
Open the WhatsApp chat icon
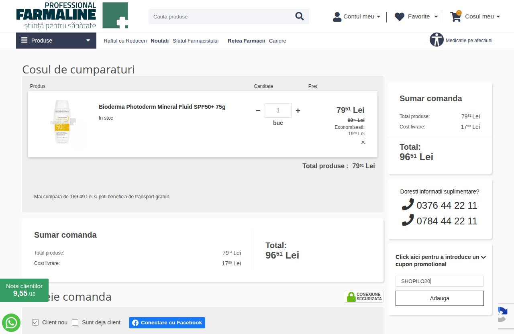click(x=11, y=323)
